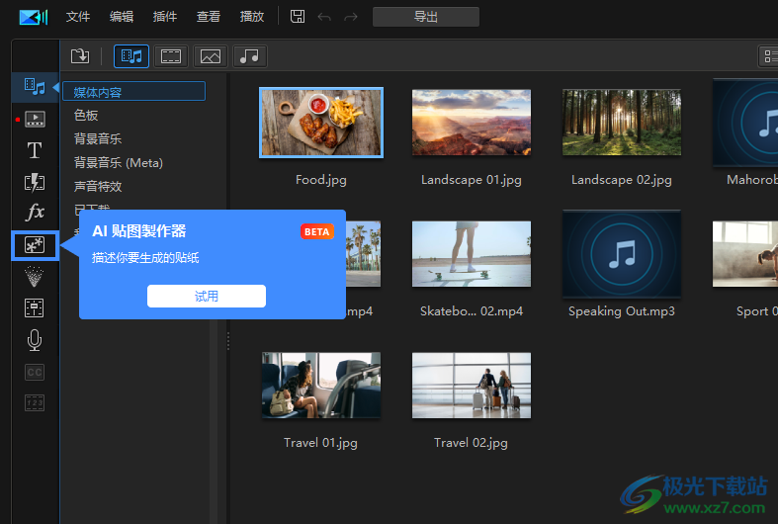Click the Landscape 02.jpg file name
Image resolution: width=778 pixels, height=524 pixels.
[622, 180]
